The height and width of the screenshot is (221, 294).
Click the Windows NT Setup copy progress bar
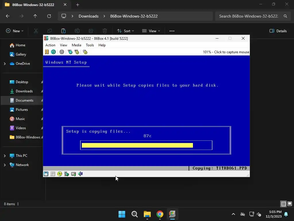[x=146, y=145]
